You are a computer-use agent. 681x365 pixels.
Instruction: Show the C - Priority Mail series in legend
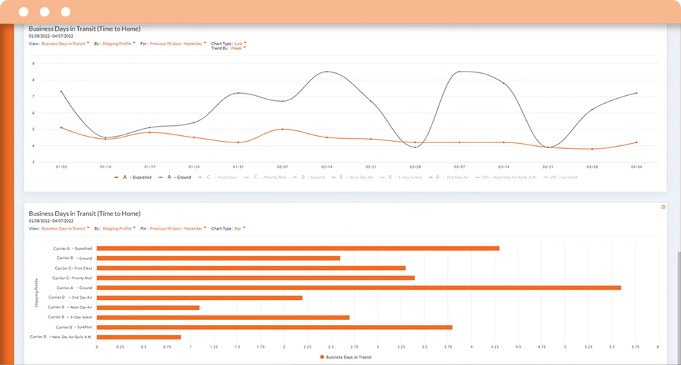click(265, 177)
